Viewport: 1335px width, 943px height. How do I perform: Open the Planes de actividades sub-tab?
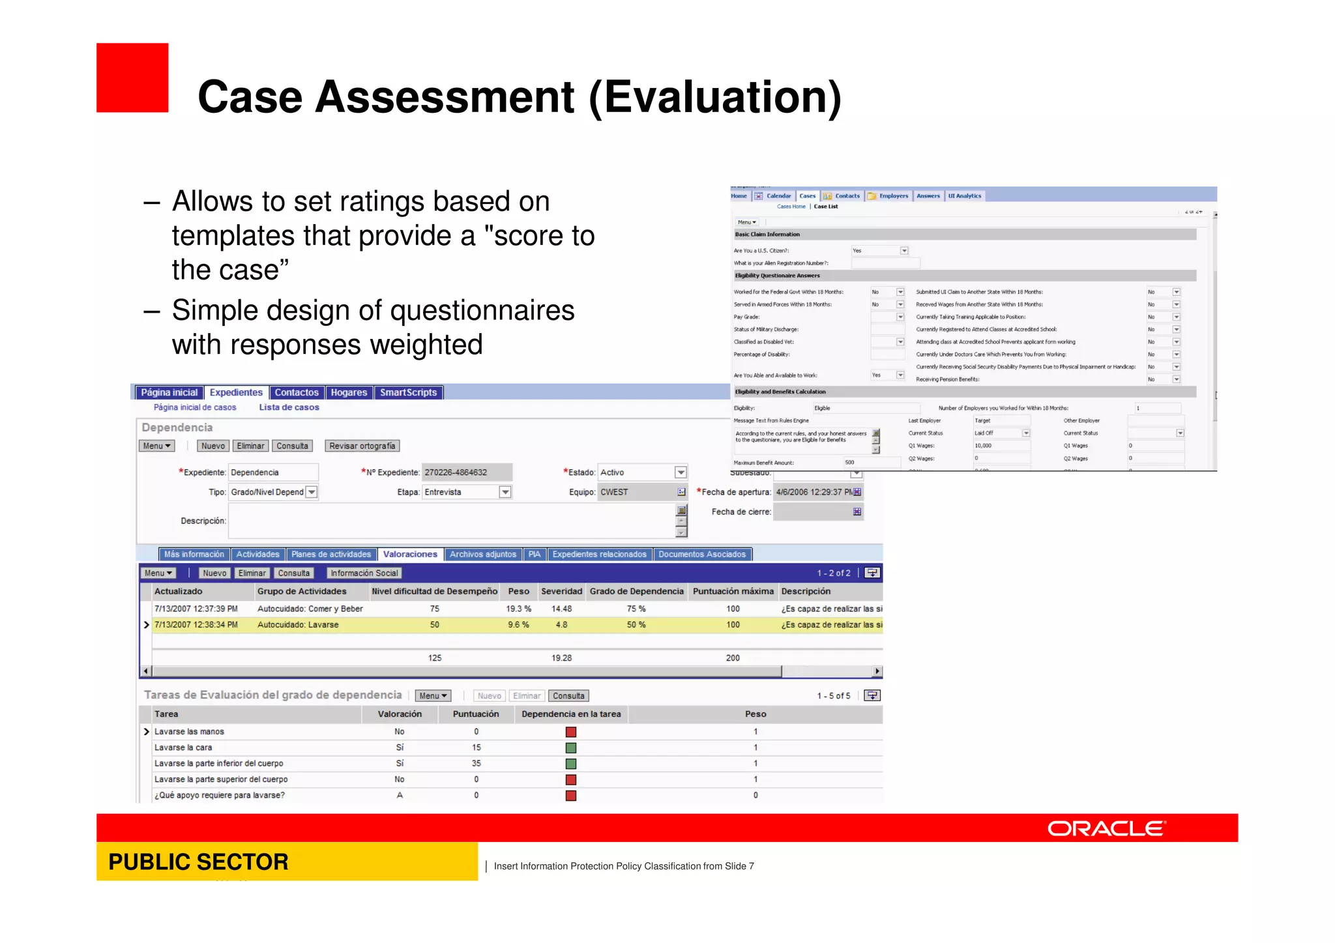click(x=331, y=555)
